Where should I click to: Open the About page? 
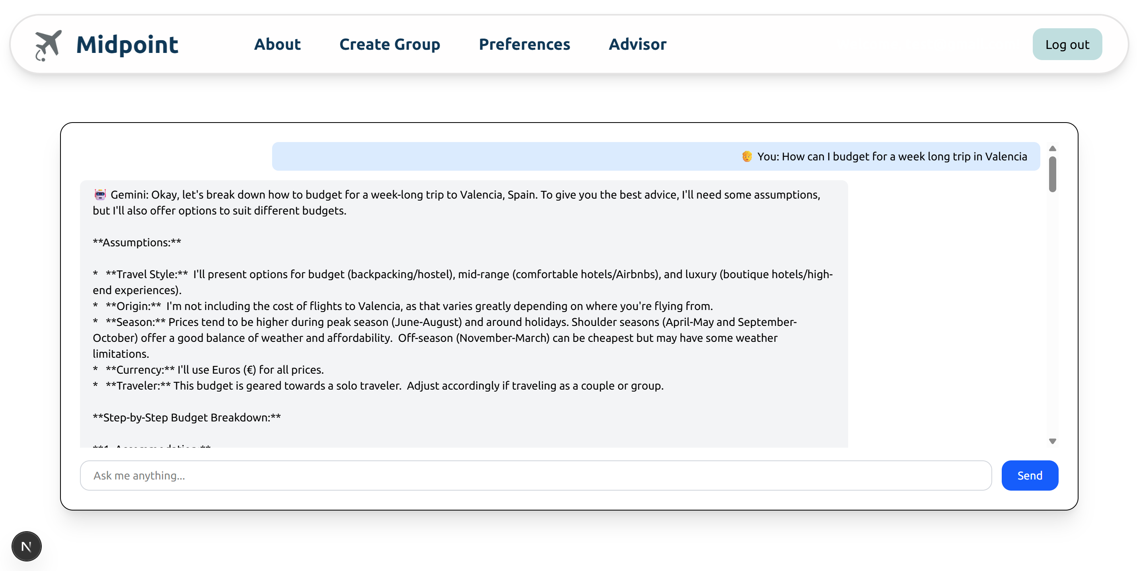(277, 44)
